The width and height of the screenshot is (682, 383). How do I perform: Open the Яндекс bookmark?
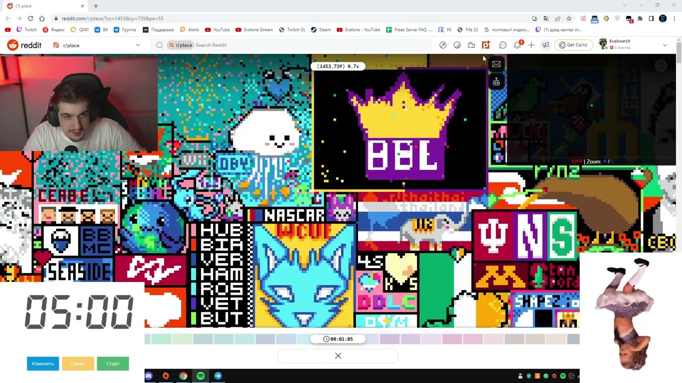click(54, 30)
